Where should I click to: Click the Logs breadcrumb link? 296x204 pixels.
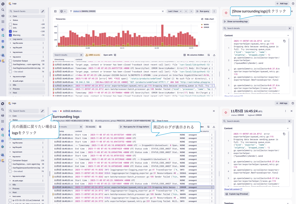(x=55, y=111)
